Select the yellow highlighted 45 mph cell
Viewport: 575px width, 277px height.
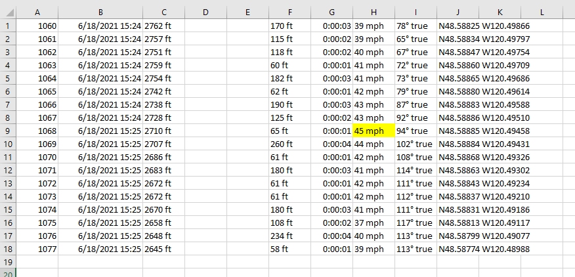373,131
